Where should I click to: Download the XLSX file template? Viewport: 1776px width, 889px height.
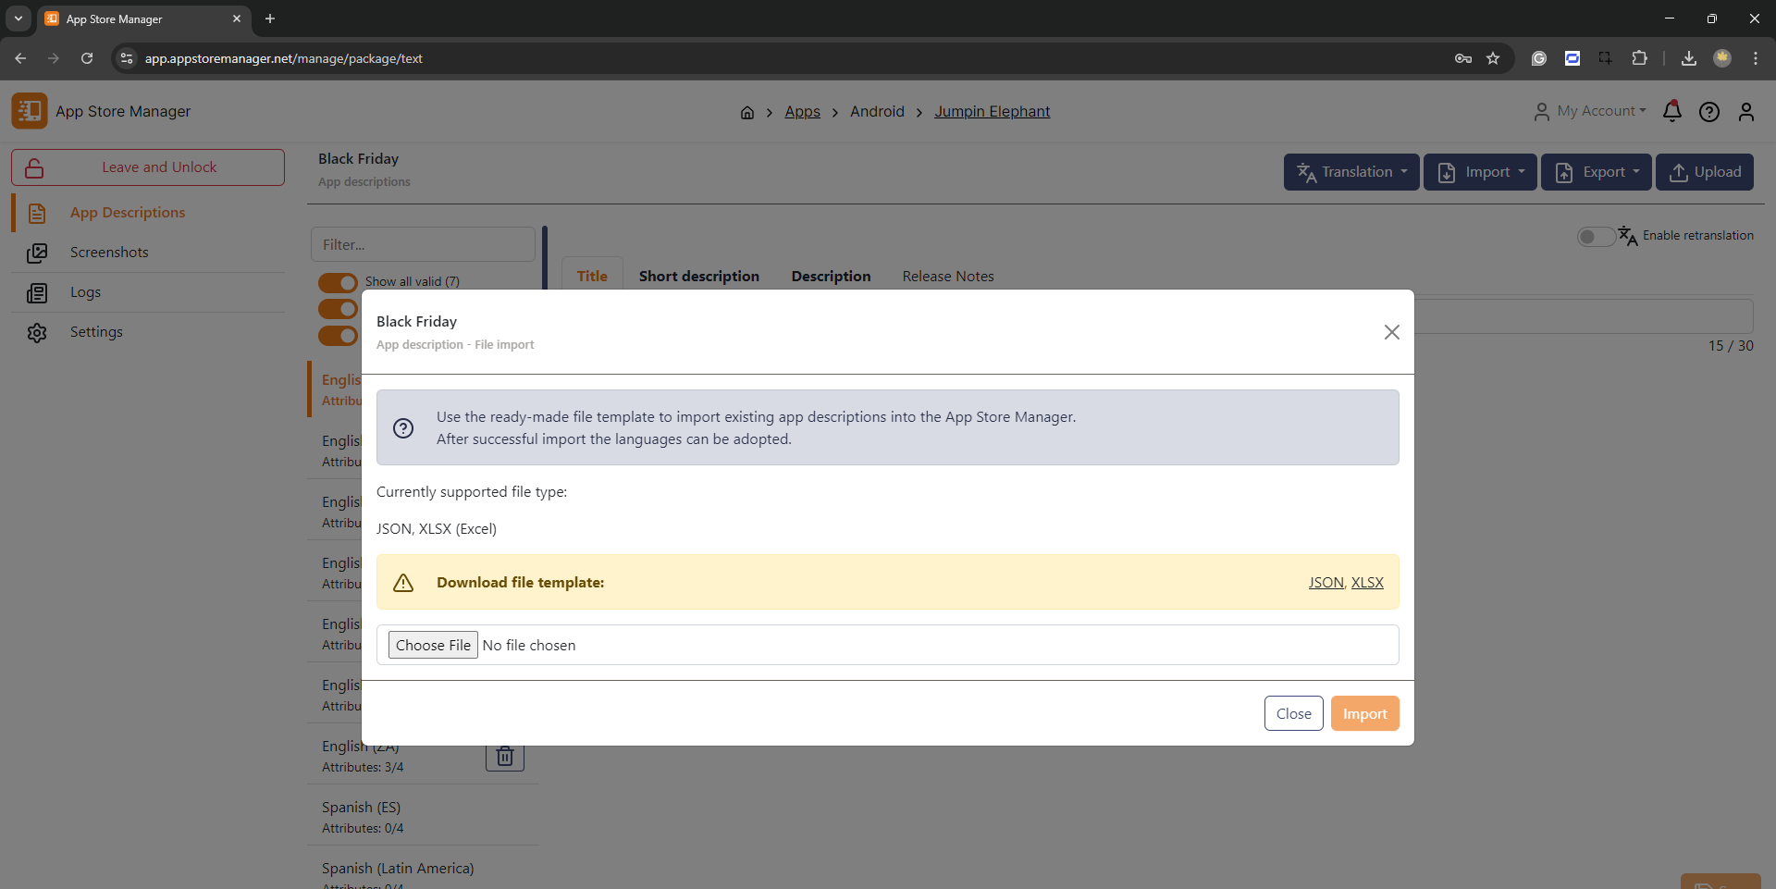pos(1367,583)
